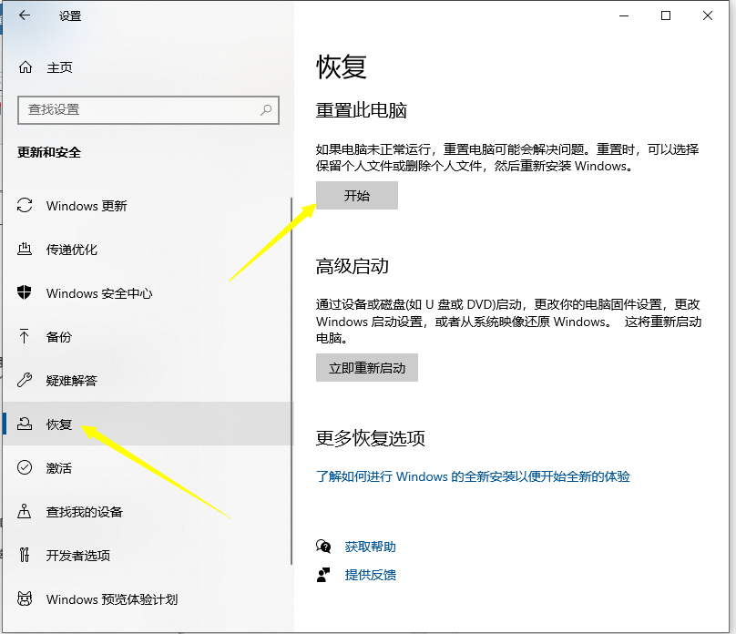Click the back arrow in Settings header
The image size is (736, 634).
[x=25, y=15]
